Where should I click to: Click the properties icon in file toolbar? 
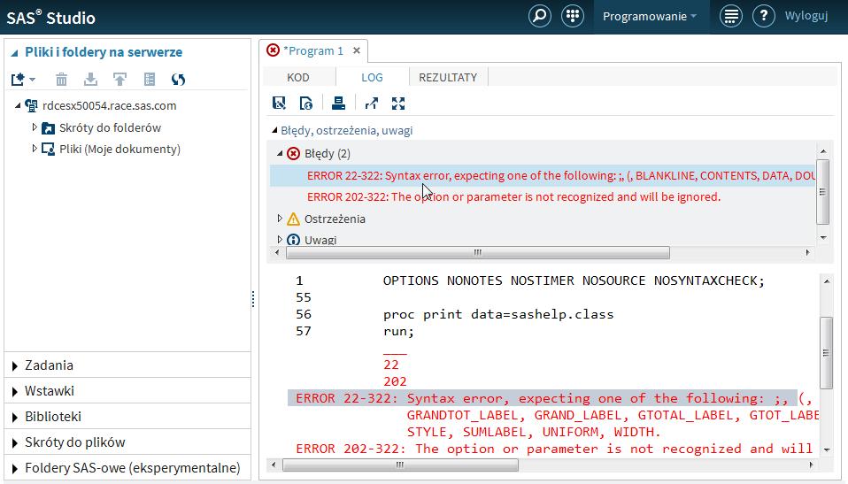coord(150,80)
